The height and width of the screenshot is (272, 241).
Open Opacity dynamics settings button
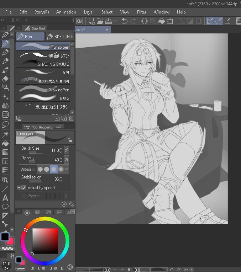66,160
